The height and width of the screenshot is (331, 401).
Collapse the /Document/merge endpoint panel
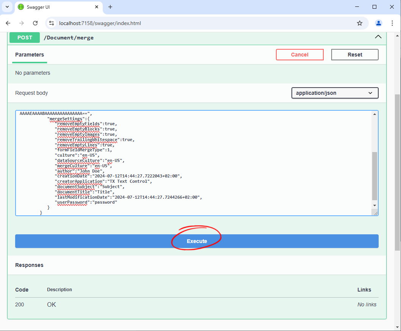click(378, 37)
